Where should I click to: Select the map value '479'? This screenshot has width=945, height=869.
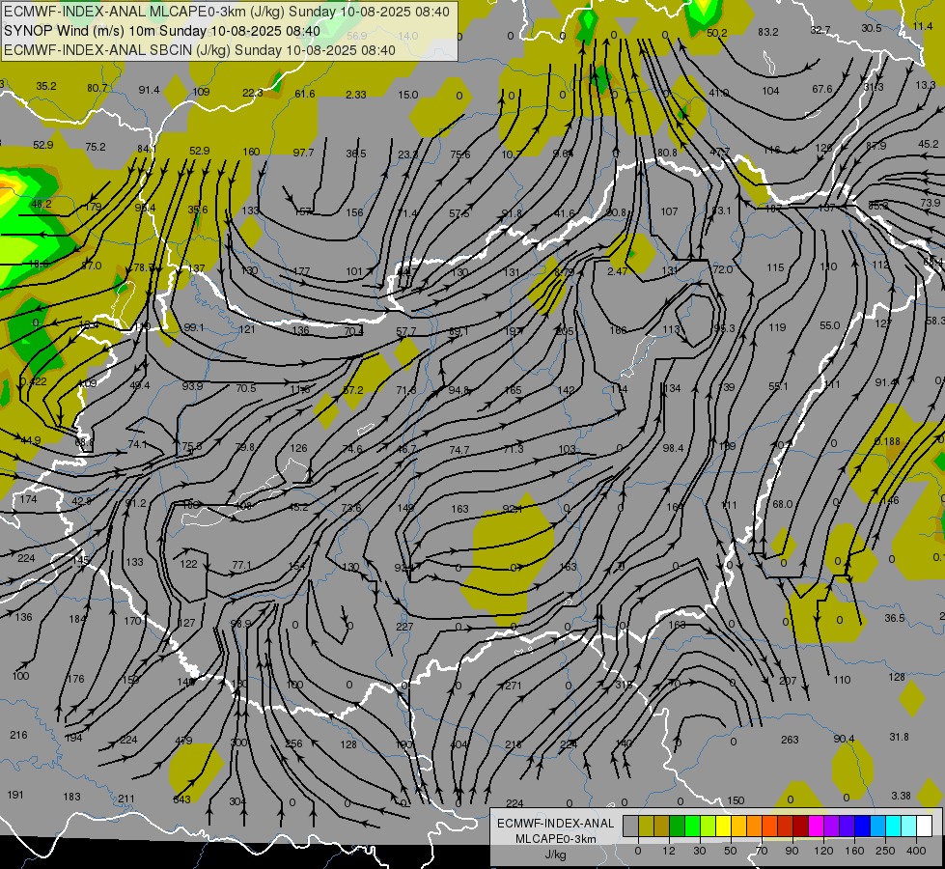183,741
